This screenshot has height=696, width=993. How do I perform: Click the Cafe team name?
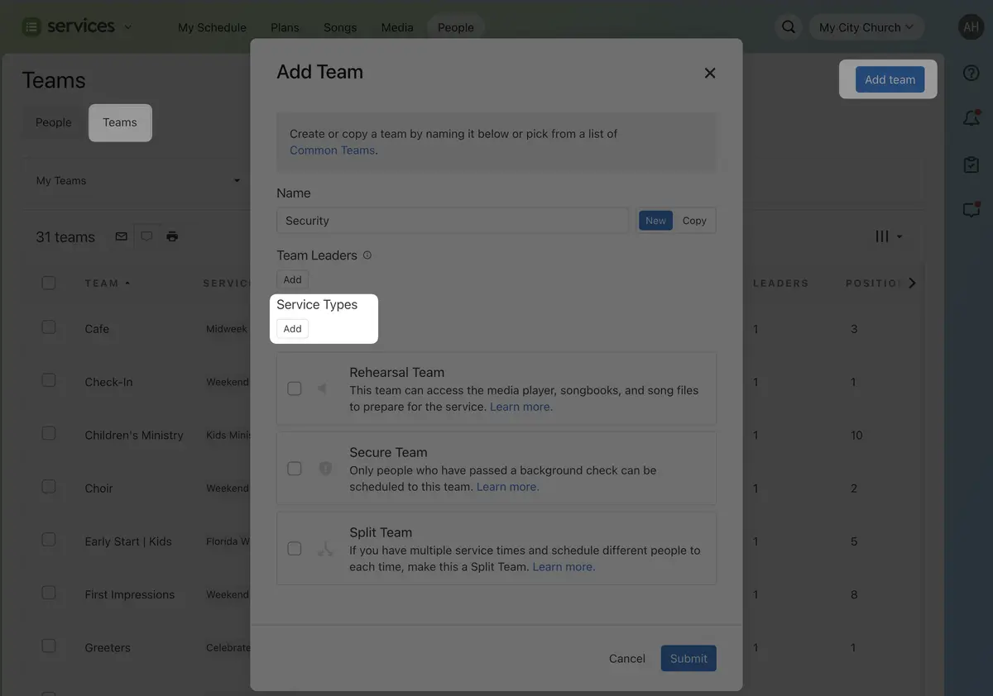pyautogui.click(x=97, y=329)
